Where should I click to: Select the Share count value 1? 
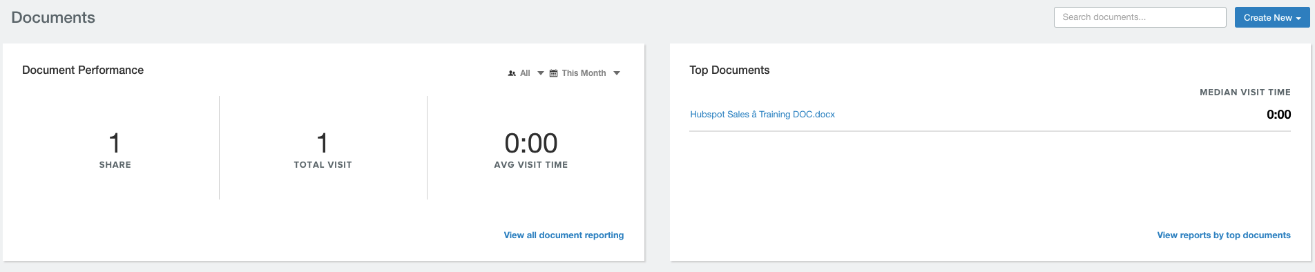(115, 144)
